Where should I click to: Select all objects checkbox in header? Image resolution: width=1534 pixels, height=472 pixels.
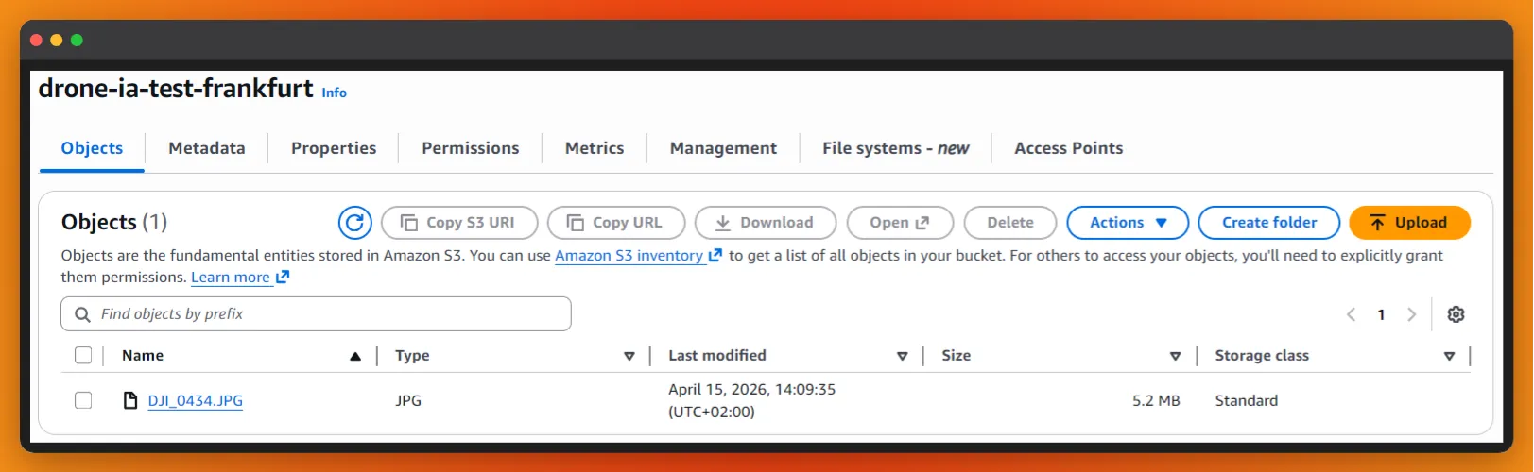[83, 355]
